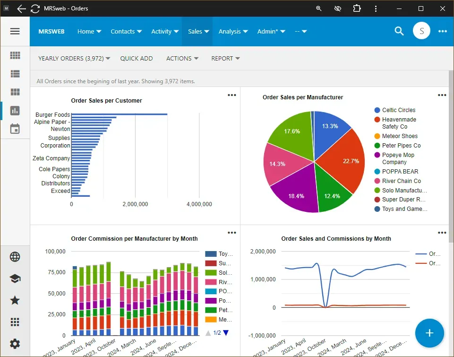The width and height of the screenshot is (454, 357).
Task: Open the hamburger navigation menu
Action: click(x=15, y=31)
